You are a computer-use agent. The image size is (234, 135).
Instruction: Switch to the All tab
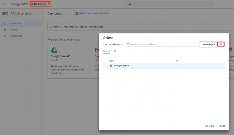pos(115,51)
